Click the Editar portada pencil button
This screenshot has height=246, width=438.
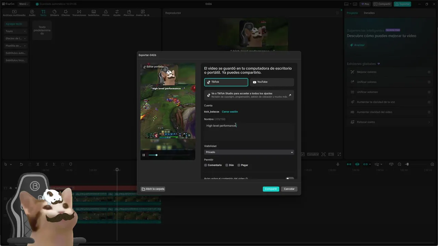click(153, 67)
